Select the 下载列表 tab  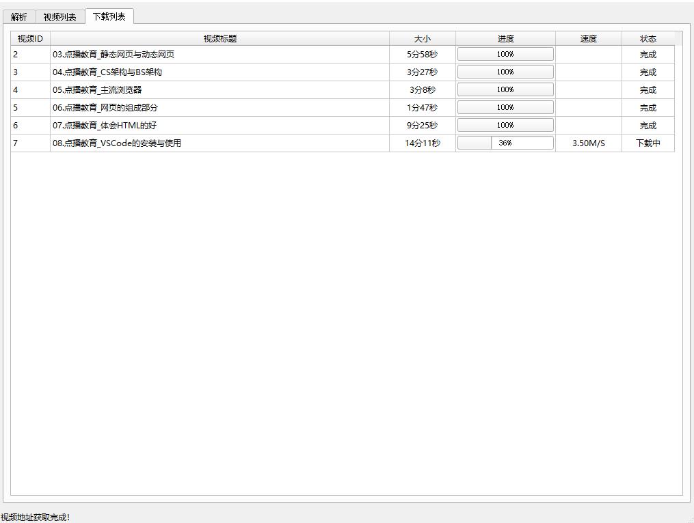[109, 16]
